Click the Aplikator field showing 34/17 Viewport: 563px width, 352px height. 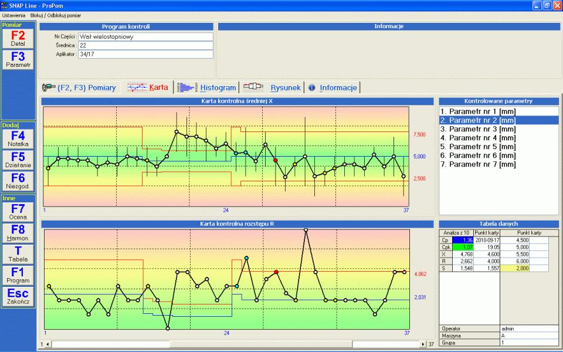(x=145, y=54)
